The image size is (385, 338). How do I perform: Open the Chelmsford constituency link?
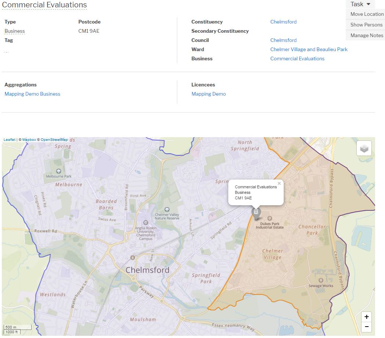point(283,22)
